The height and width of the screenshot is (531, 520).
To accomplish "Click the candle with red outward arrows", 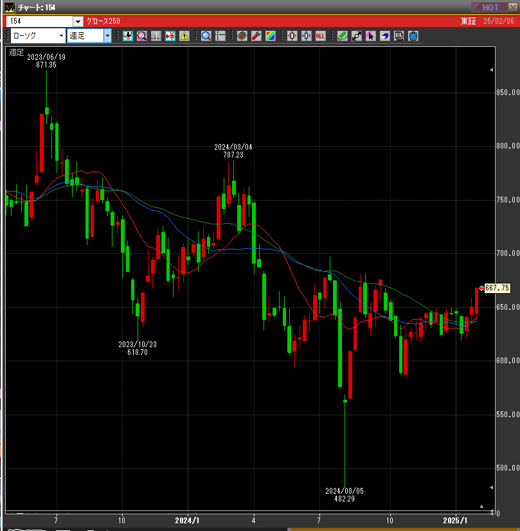I will tap(292, 36).
